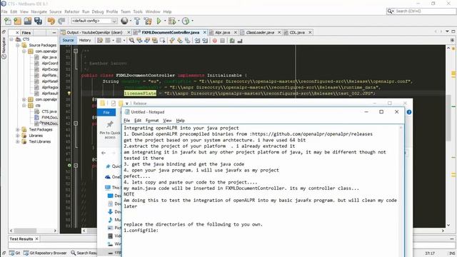
Task: Open the Notepad Format menu
Action: click(x=152, y=121)
